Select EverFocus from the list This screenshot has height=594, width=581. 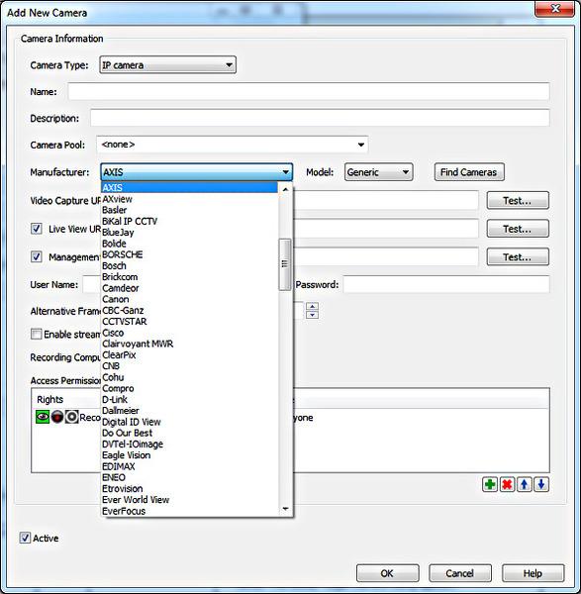189,511
